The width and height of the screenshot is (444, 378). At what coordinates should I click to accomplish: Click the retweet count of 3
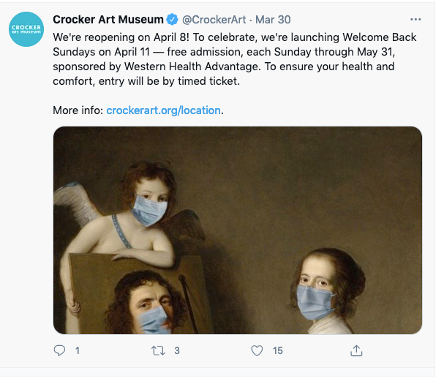[176, 351]
